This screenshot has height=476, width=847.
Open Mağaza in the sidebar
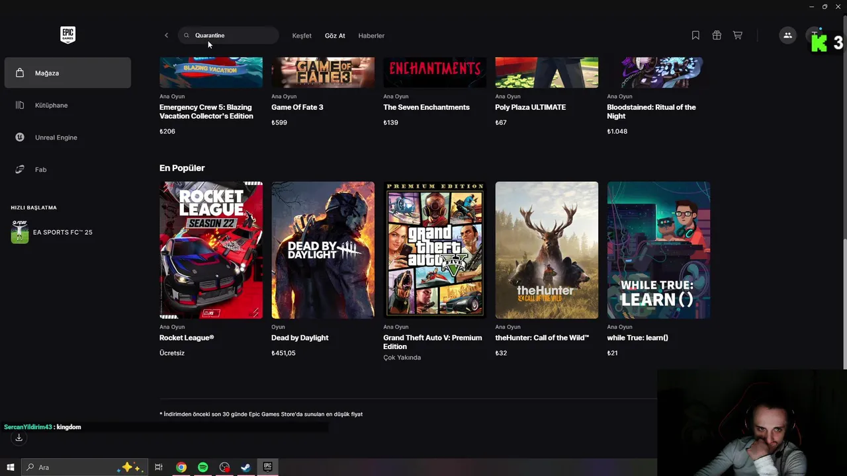click(x=67, y=73)
